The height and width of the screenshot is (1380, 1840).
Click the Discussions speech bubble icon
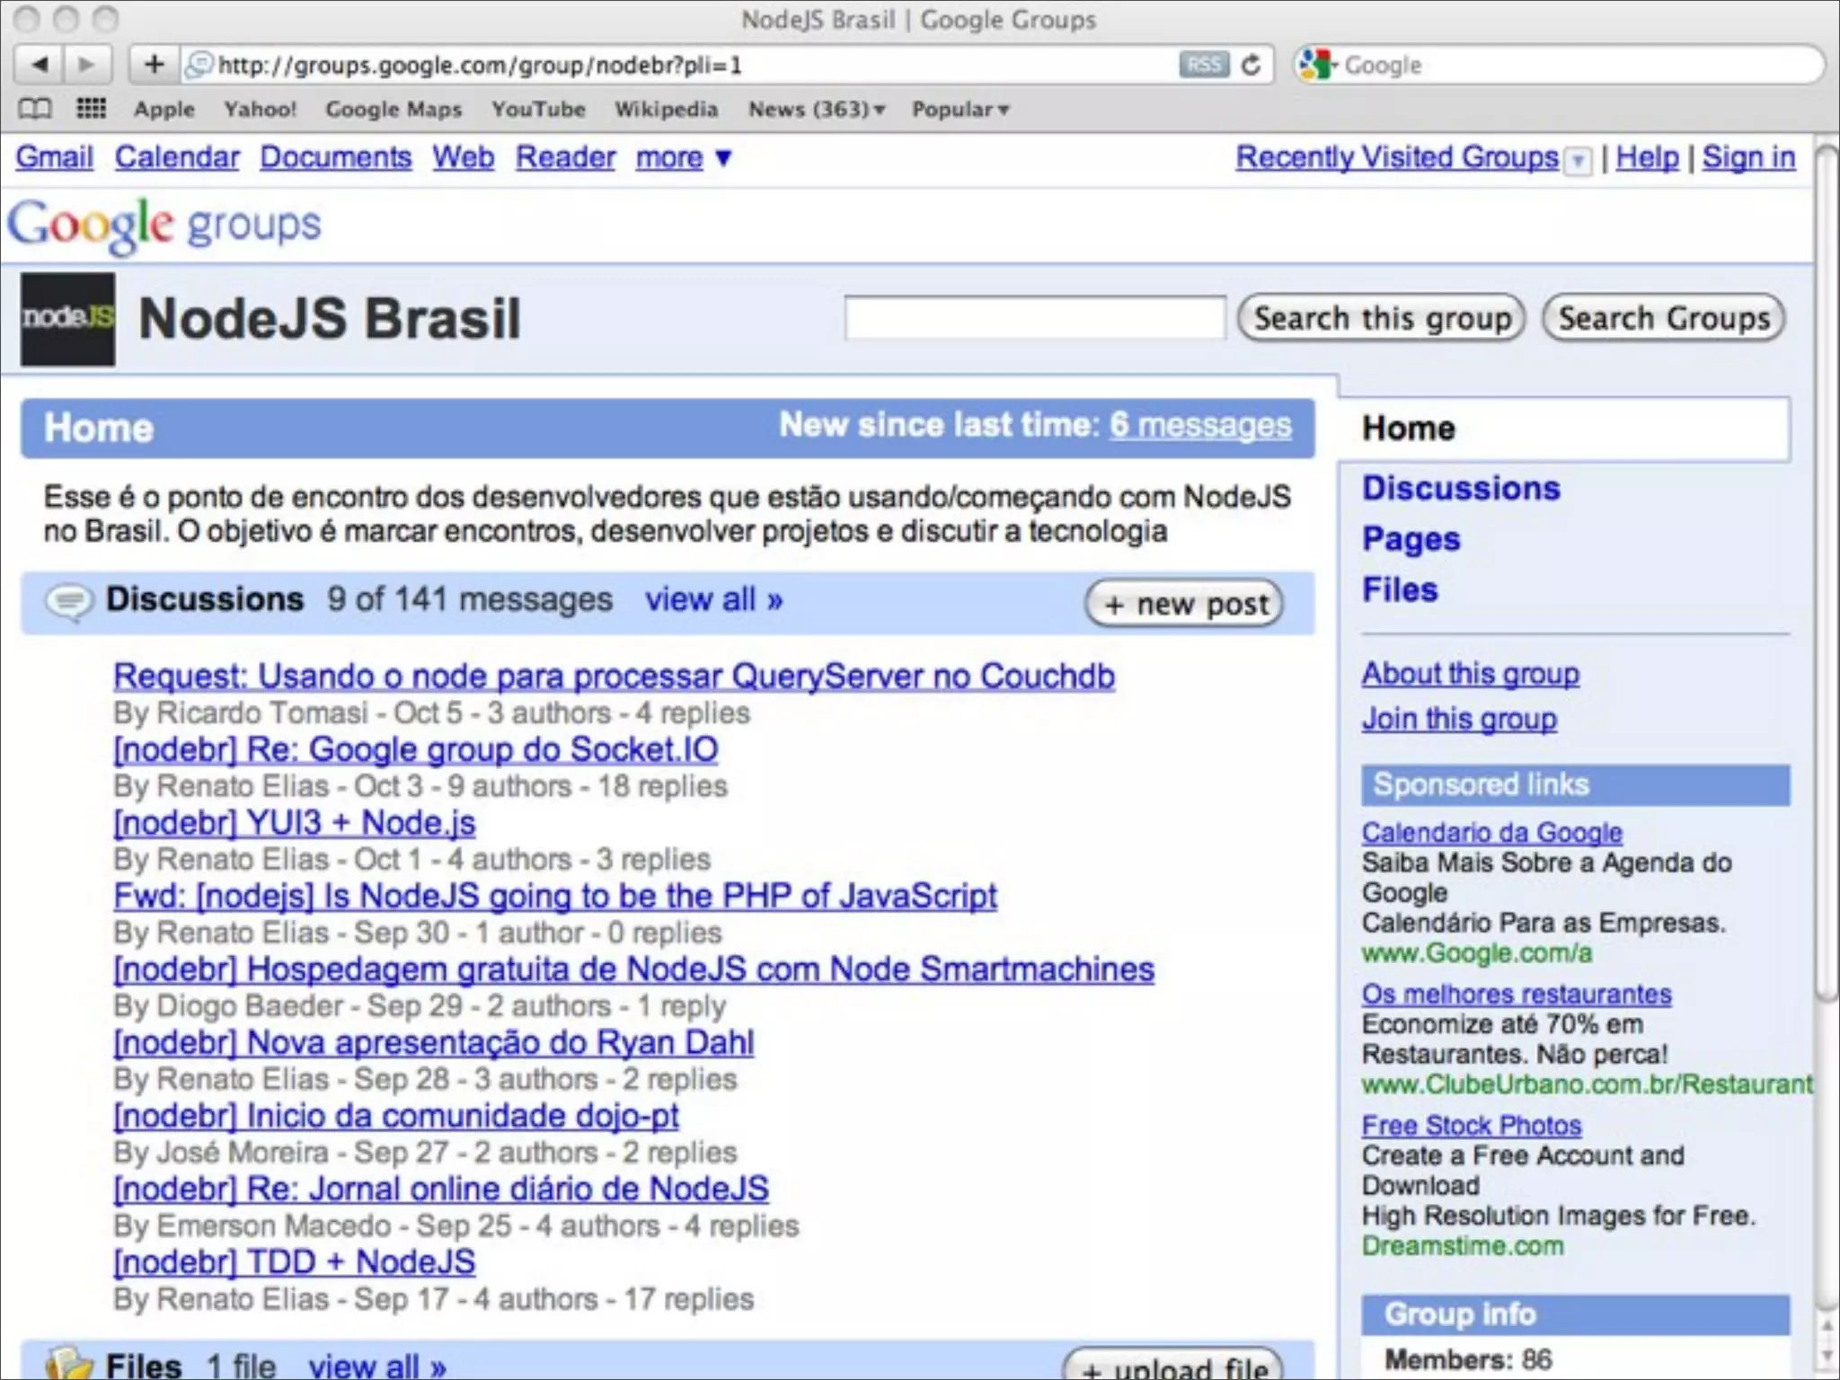tap(69, 601)
